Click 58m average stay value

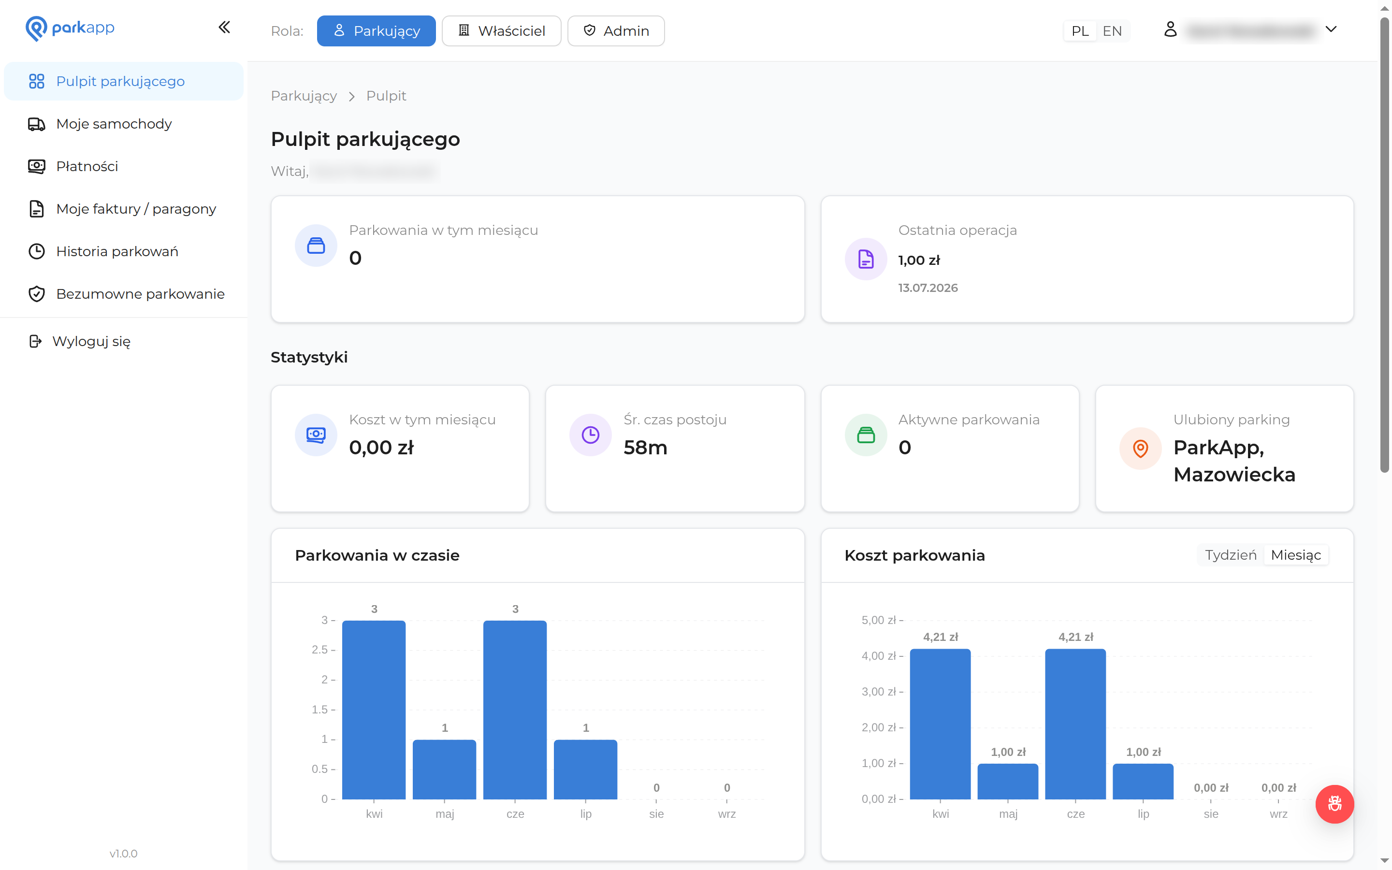645,448
